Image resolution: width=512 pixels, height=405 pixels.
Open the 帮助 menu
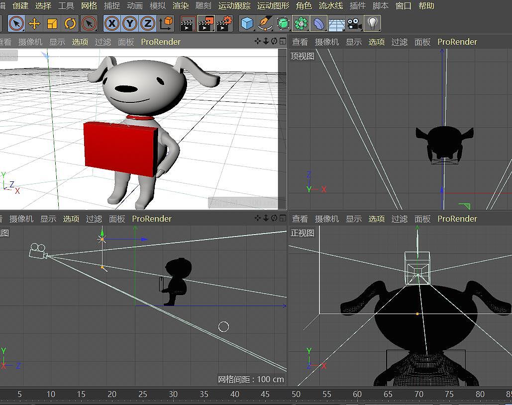pyautogui.click(x=426, y=5)
